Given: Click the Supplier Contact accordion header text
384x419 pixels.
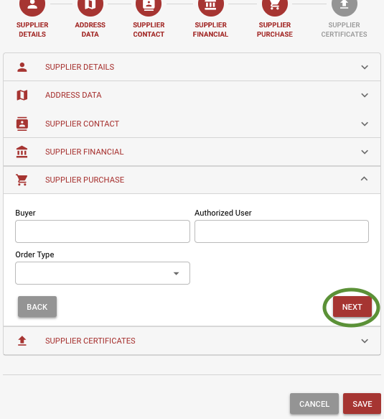Looking at the screenshot, I should (82, 124).
